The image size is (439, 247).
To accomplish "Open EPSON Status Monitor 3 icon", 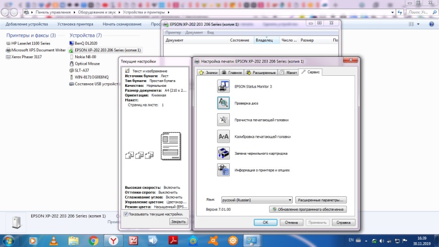I will coord(223,86).
